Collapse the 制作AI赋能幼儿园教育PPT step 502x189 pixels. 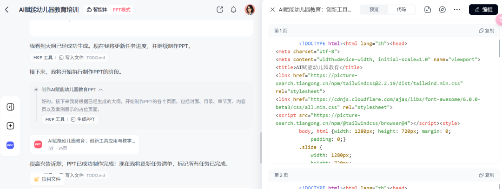coord(100,90)
